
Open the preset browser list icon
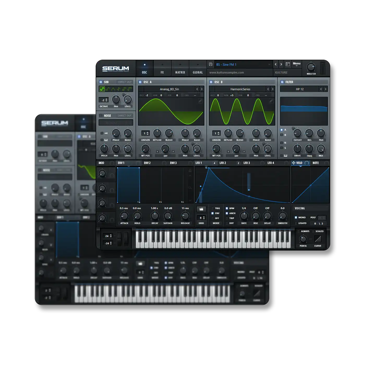[x=288, y=64]
